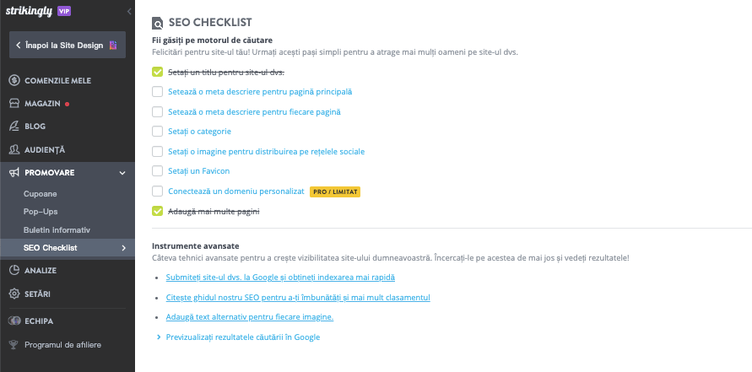Click the Blog pen icon
The height and width of the screenshot is (372, 752).
point(14,127)
